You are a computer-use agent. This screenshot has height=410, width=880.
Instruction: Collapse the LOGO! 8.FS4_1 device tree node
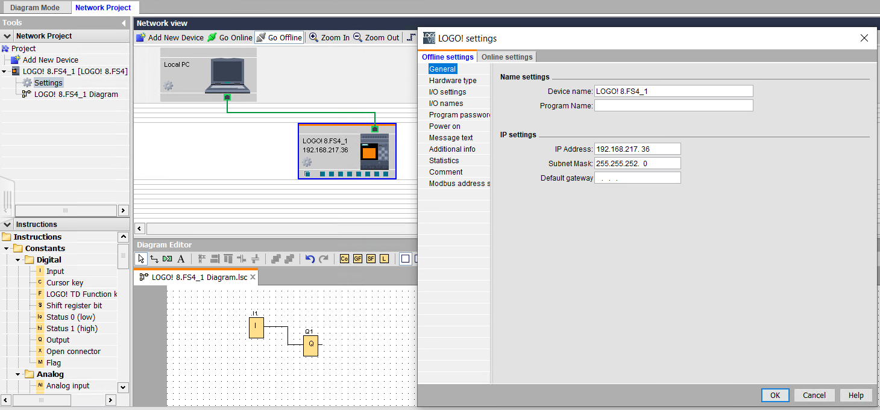tap(5, 72)
